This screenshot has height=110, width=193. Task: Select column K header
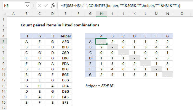(135, 14)
